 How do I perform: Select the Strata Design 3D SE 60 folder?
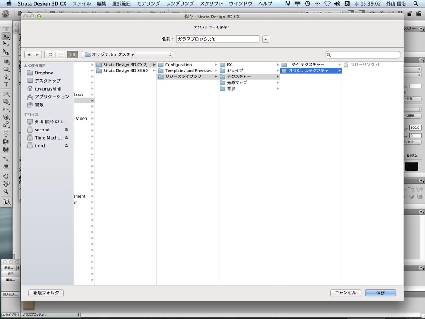pos(126,71)
